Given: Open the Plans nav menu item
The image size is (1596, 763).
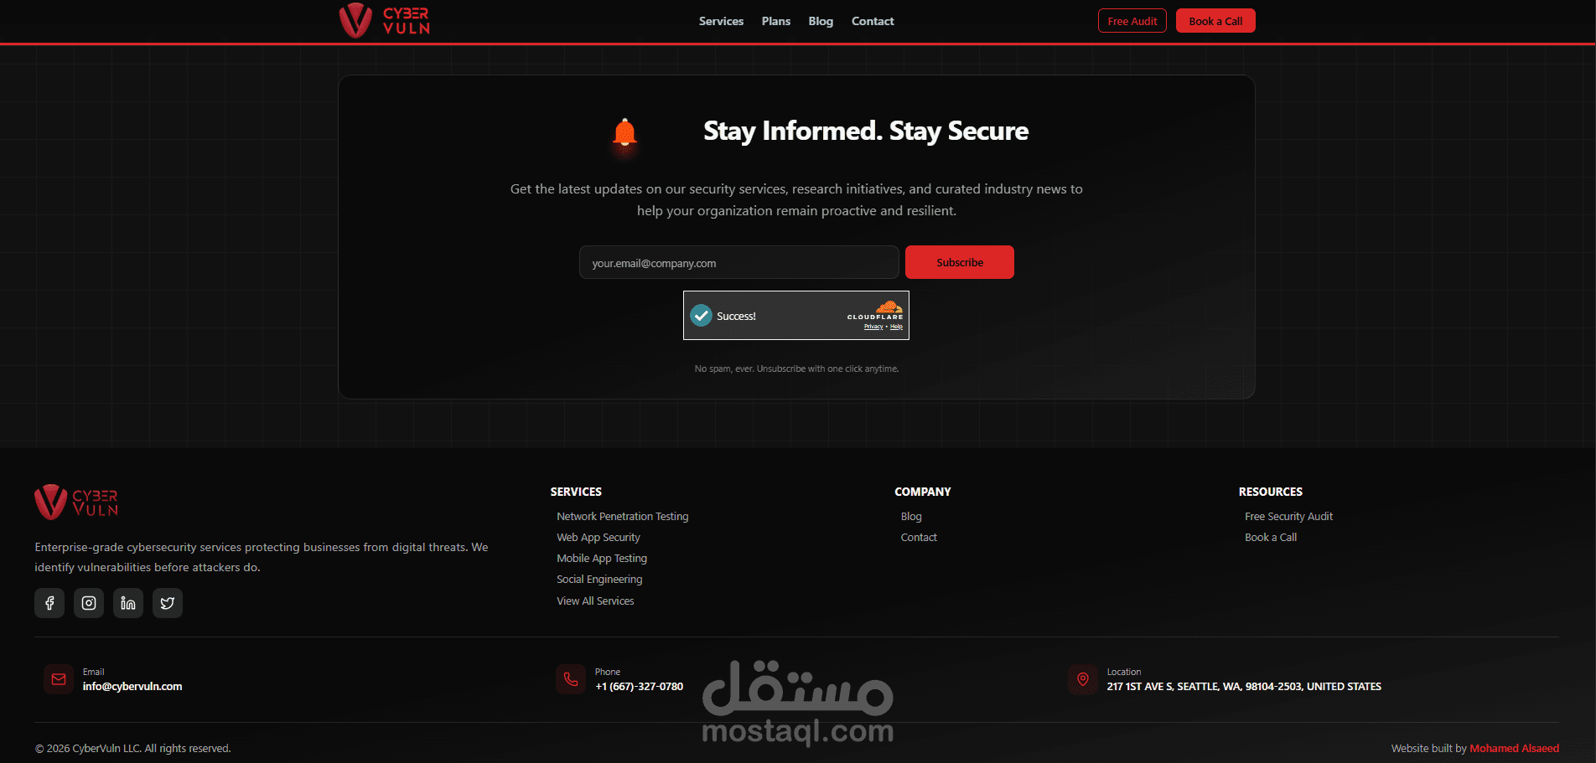Looking at the screenshot, I should [x=776, y=21].
